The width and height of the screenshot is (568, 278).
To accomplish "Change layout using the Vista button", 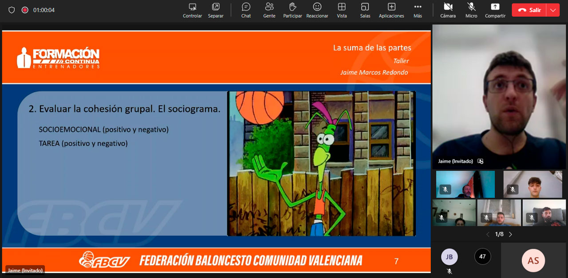I will point(342,11).
